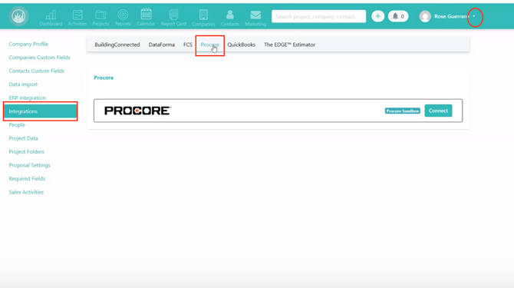The image size is (514, 288).
Task: Click the plus add button in the header
Action: click(x=377, y=16)
